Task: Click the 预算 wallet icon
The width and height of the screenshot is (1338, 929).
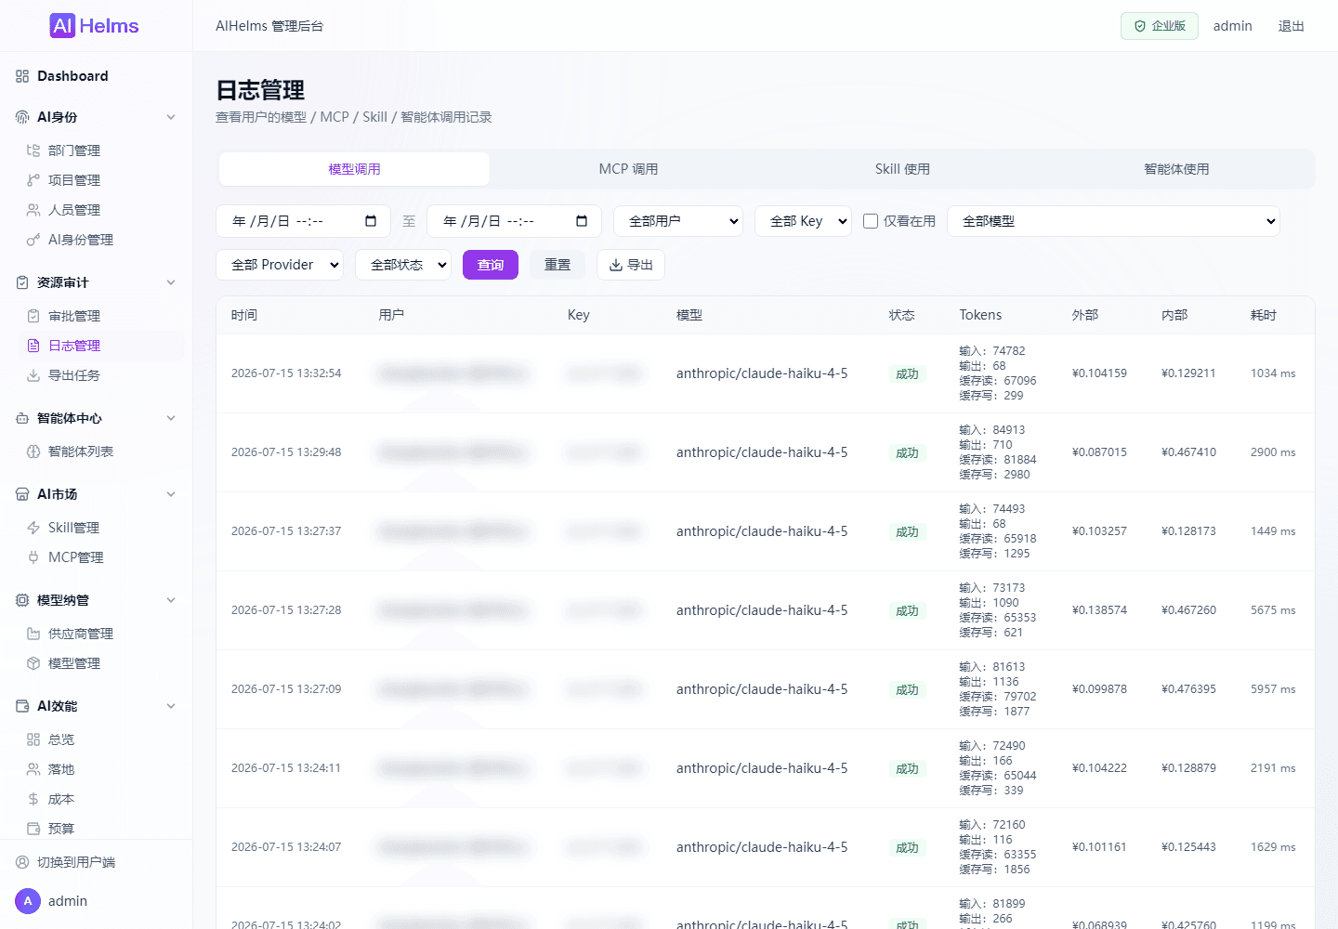Action: [x=33, y=829]
